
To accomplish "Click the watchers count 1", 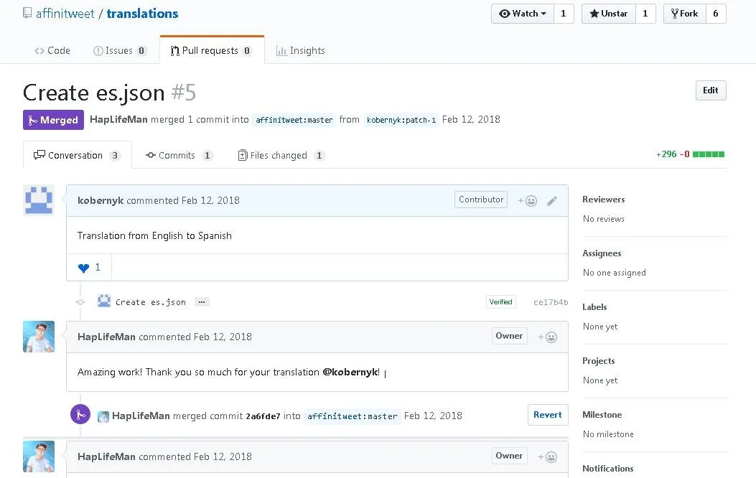I will tap(564, 14).
